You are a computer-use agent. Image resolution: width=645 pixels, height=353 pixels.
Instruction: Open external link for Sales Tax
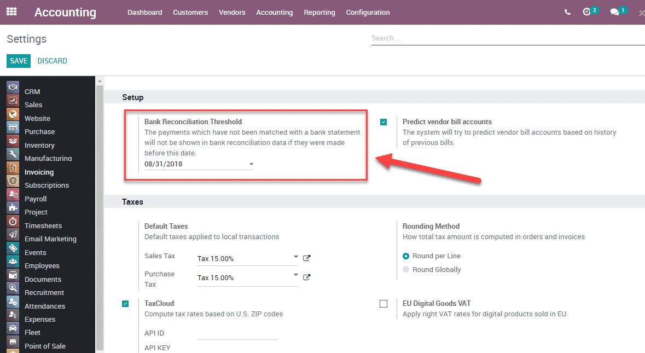307,258
